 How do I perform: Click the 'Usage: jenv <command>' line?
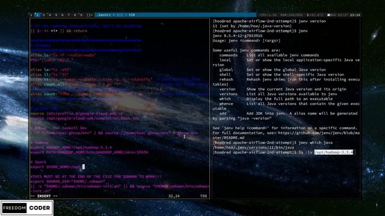pyautogui.click(x=247, y=41)
